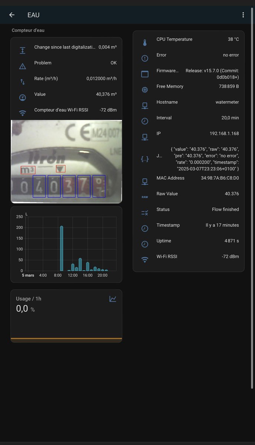
Task: Click the IP network icon
Action: coord(145,137)
